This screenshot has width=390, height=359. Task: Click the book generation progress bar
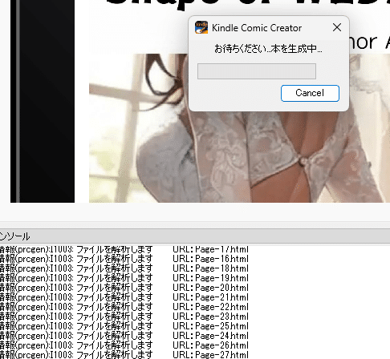pos(257,71)
